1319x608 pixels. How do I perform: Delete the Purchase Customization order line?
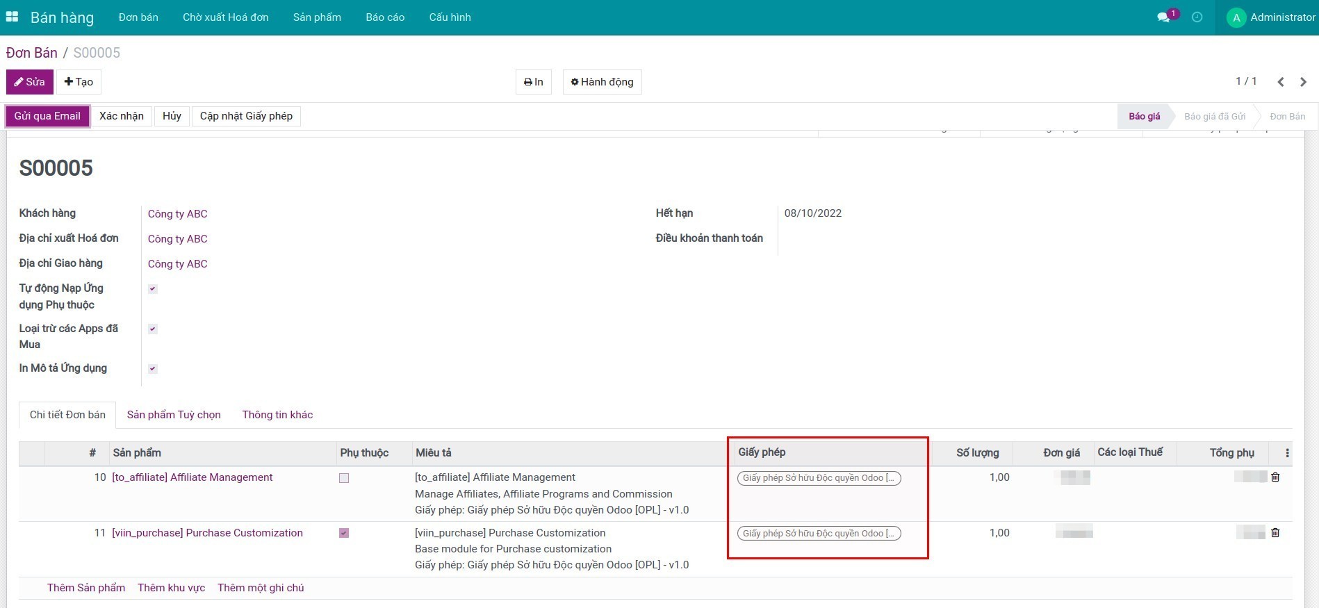(x=1275, y=533)
